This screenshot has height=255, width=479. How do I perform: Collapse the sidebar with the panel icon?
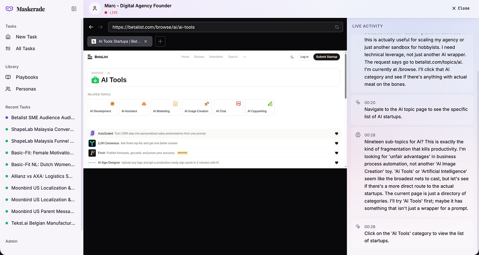[x=74, y=9]
